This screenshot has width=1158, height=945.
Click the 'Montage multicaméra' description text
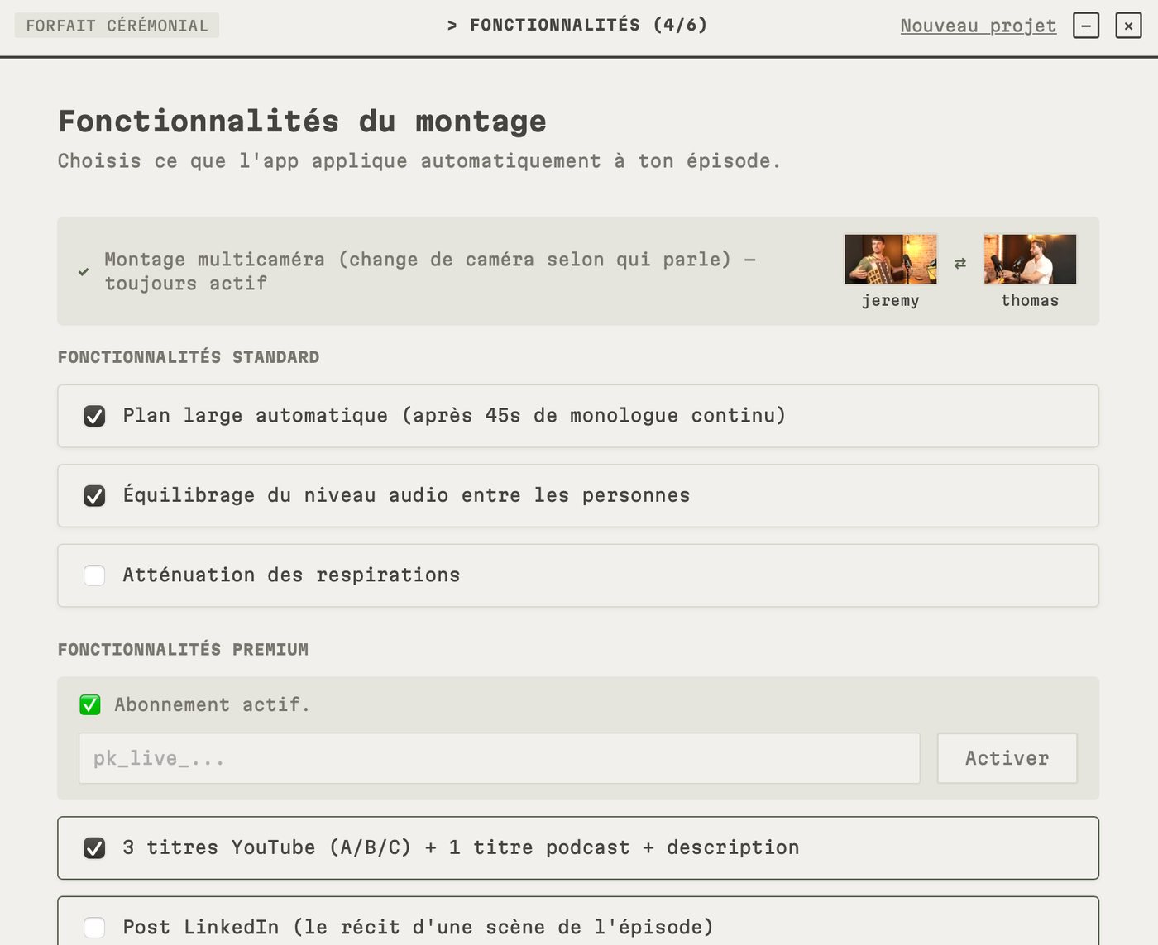(x=430, y=271)
